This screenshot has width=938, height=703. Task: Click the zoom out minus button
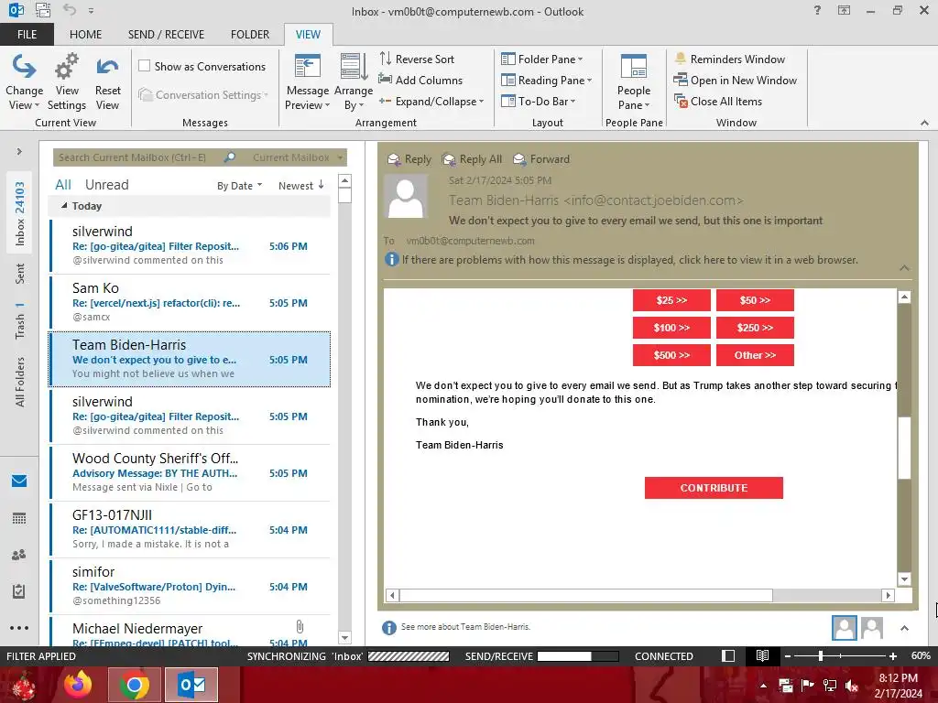click(x=788, y=655)
